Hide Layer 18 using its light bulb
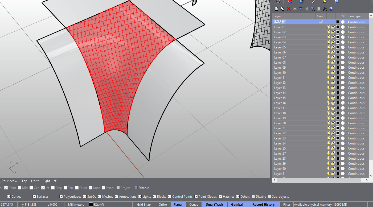 (329, 113)
